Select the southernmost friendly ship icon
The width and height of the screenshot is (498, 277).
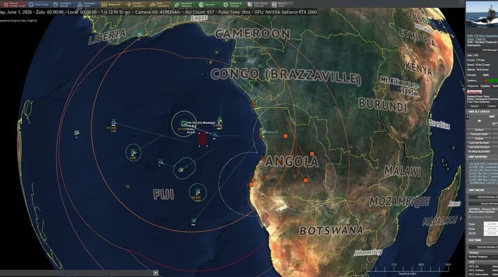click(x=193, y=221)
